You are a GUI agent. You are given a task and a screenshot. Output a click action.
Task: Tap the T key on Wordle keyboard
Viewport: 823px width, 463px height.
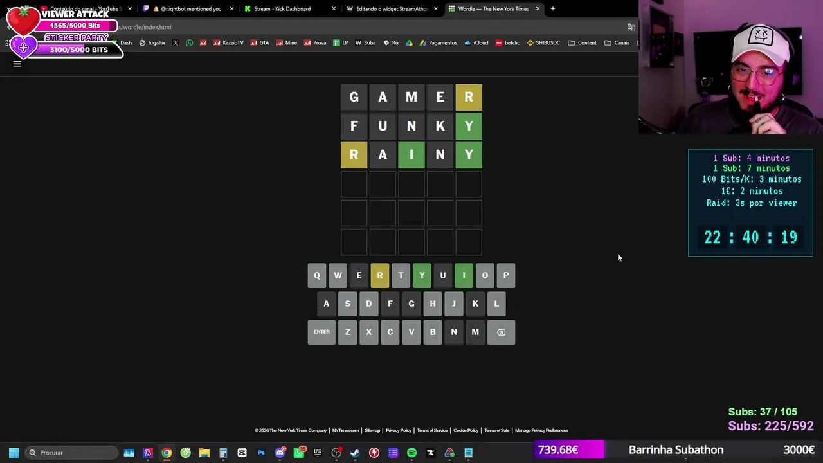click(401, 275)
